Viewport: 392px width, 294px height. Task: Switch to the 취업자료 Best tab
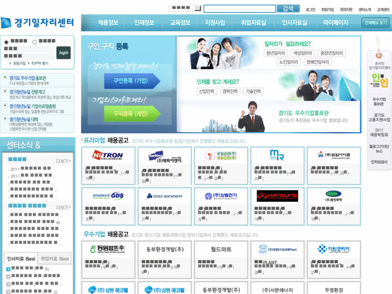(55, 258)
